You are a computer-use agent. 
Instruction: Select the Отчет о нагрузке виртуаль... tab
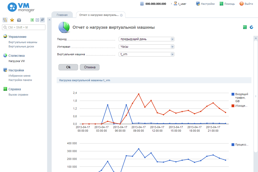[99, 15]
